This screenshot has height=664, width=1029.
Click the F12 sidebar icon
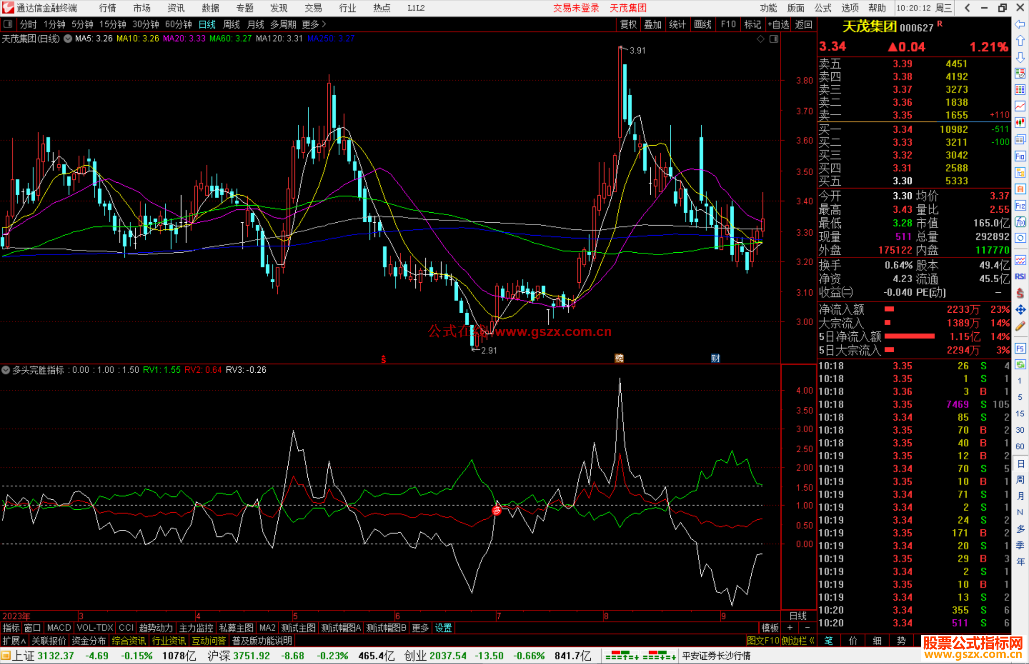click(x=1020, y=206)
